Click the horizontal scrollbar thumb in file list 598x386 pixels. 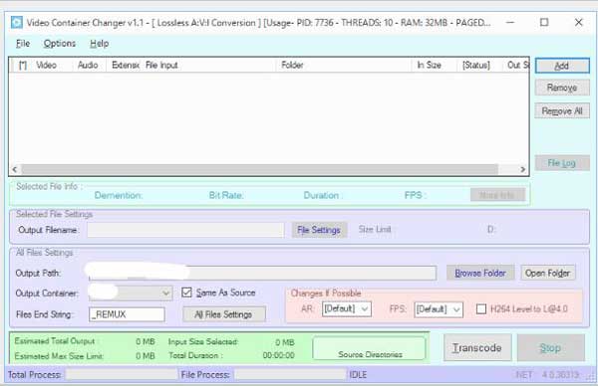(x=259, y=169)
